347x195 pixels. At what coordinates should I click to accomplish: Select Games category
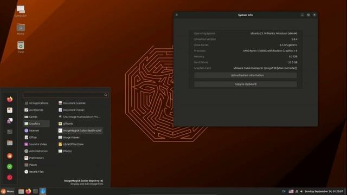coord(36,117)
